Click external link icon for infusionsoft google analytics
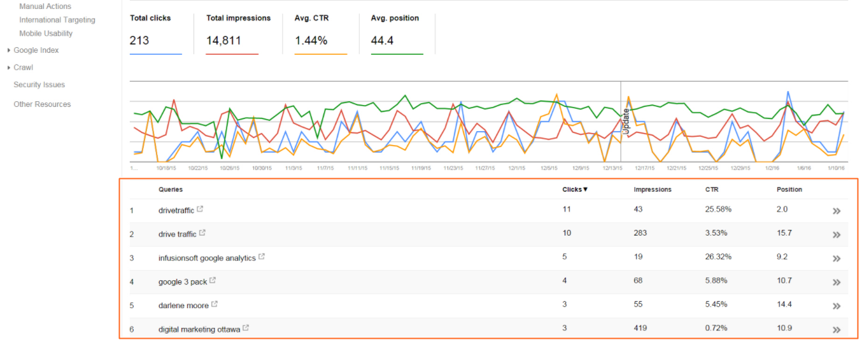The width and height of the screenshot is (862, 340). click(262, 257)
